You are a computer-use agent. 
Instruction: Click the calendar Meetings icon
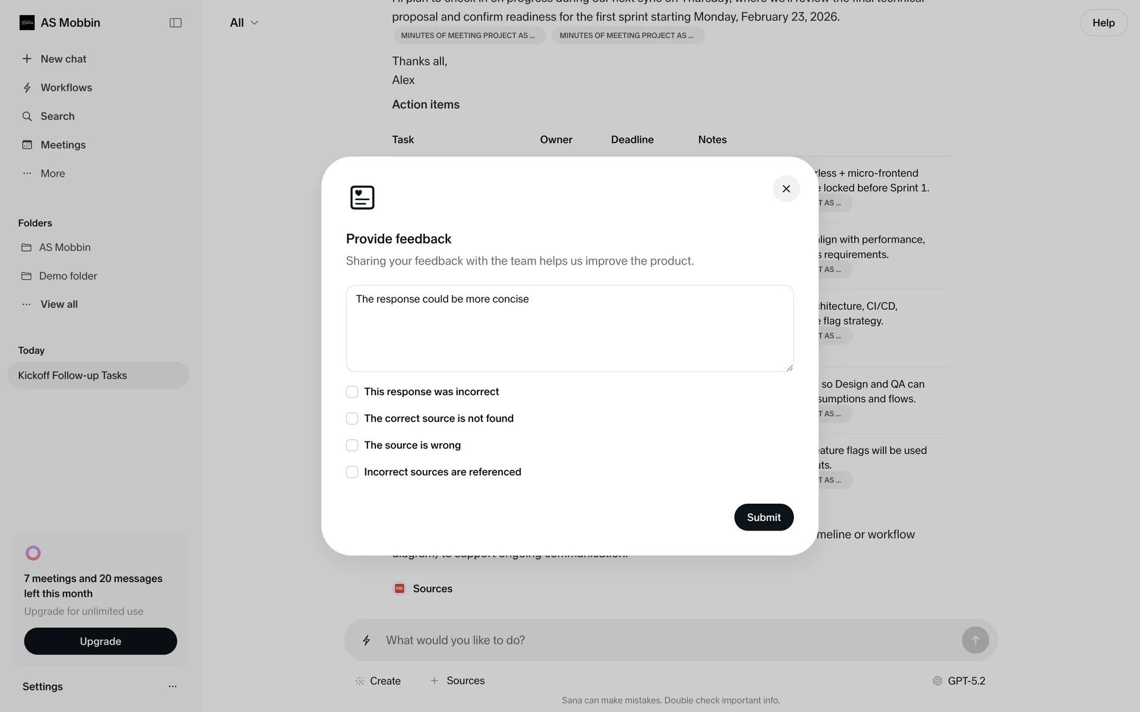pyautogui.click(x=27, y=145)
